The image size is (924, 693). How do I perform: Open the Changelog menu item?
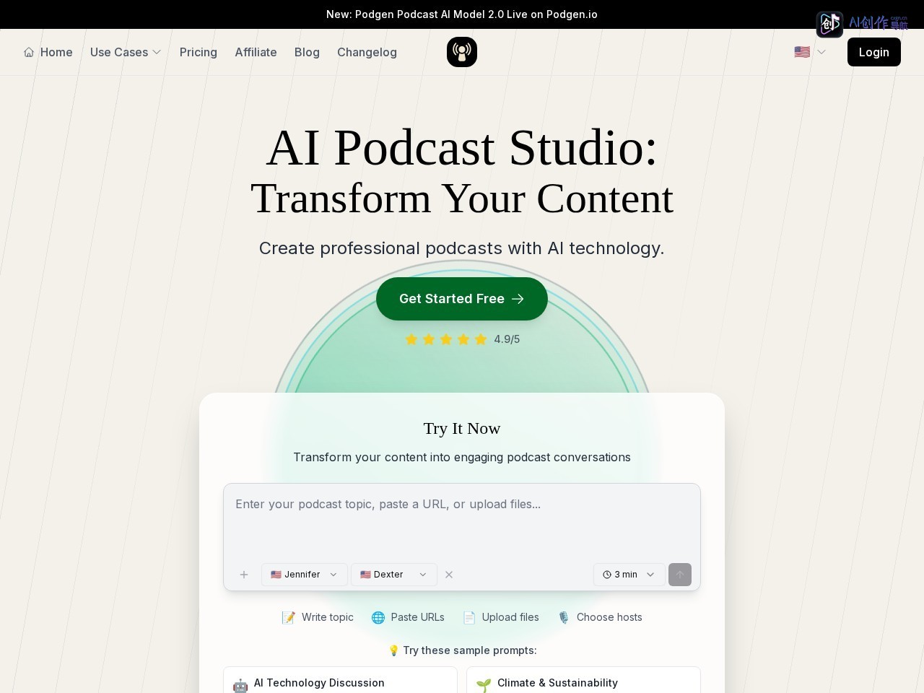tap(367, 52)
